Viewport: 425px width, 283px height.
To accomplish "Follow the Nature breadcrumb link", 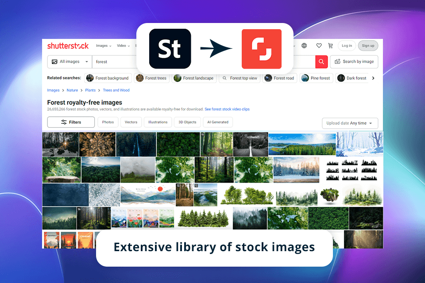I will [x=72, y=90].
